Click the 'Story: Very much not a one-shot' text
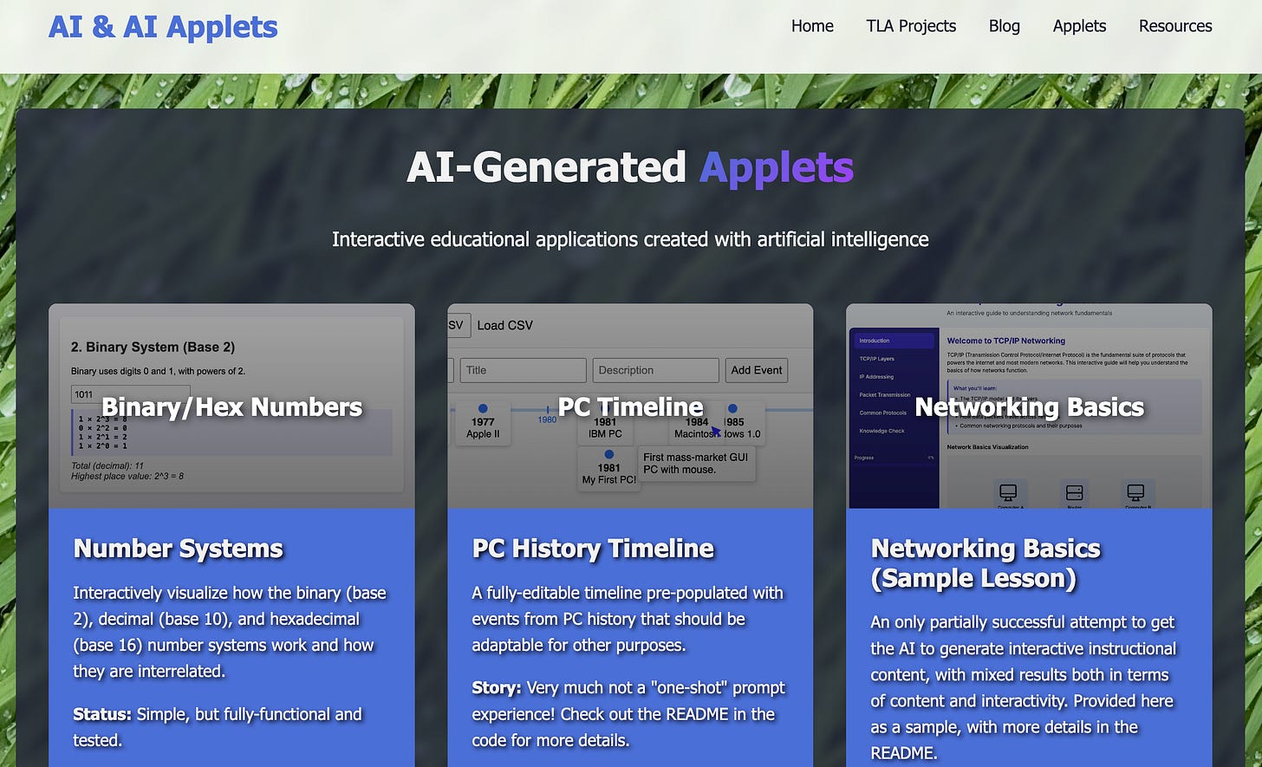Viewport: 1262px width, 767px height. point(628,714)
